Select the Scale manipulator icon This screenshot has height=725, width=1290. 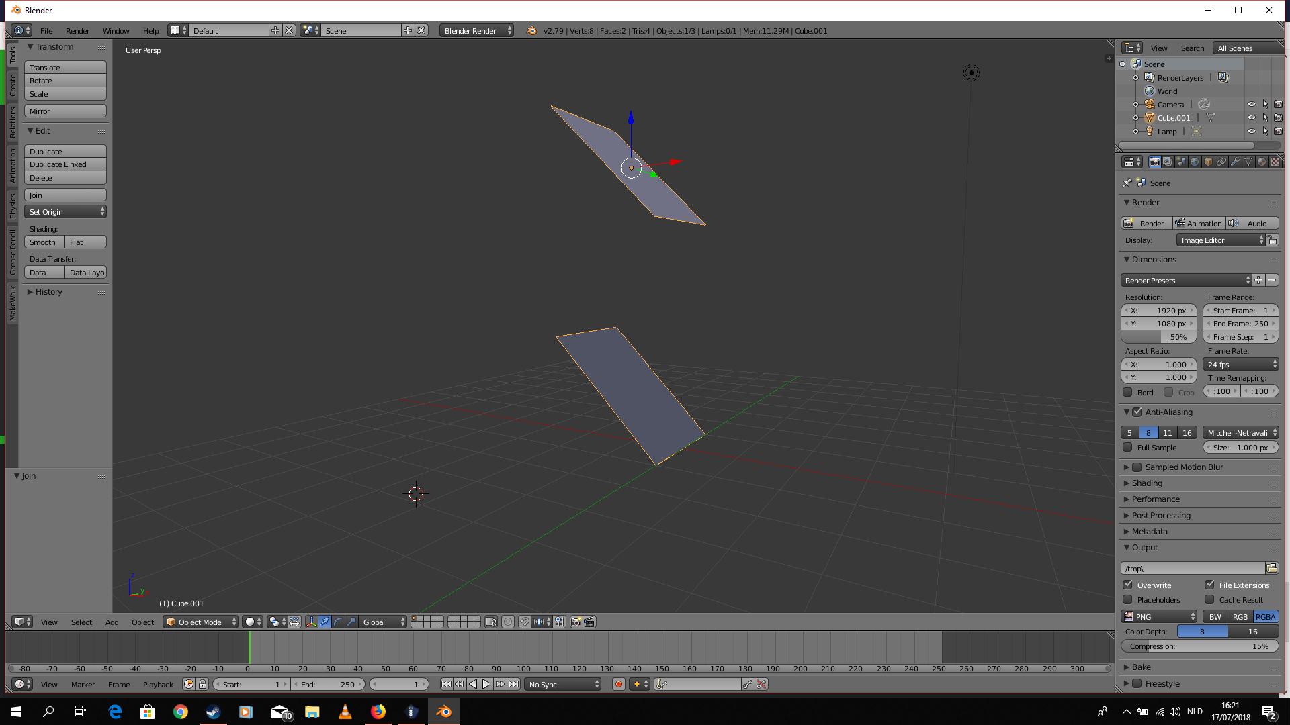(351, 622)
